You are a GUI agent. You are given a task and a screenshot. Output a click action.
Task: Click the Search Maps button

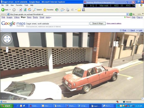(x=98, y=23)
